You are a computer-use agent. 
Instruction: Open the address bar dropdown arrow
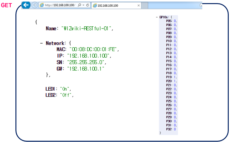[x=83, y=5]
